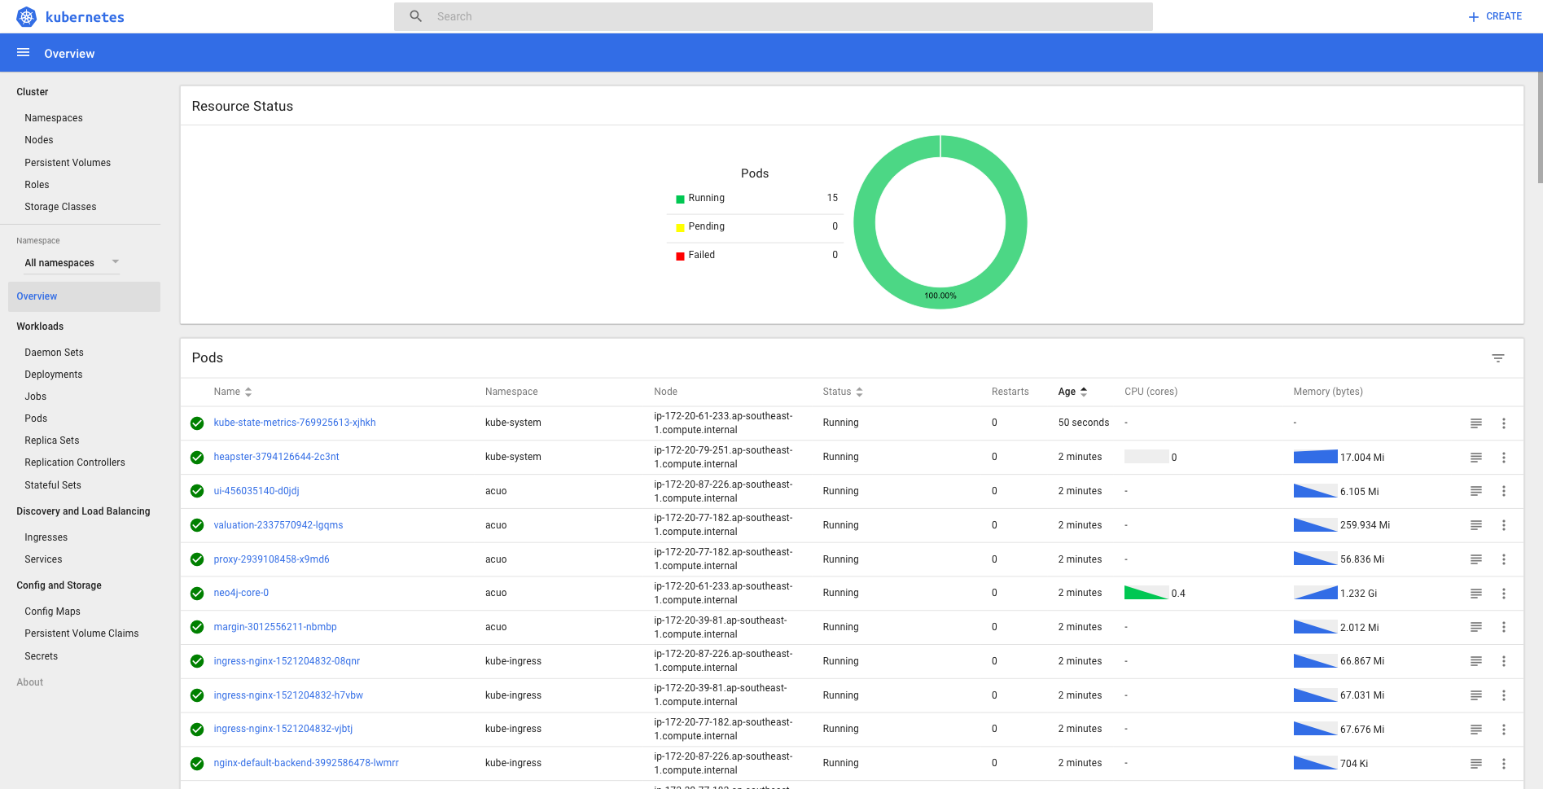Open pod kube-state-metrics-769925613-xjhkh link

pyautogui.click(x=295, y=423)
